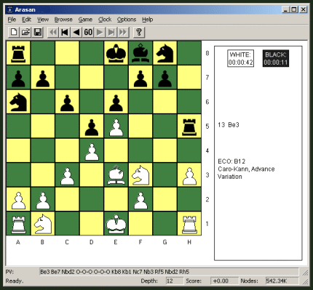The height and width of the screenshot is (290, 313).
Task: Jump to first move of game
Action: coord(65,32)
